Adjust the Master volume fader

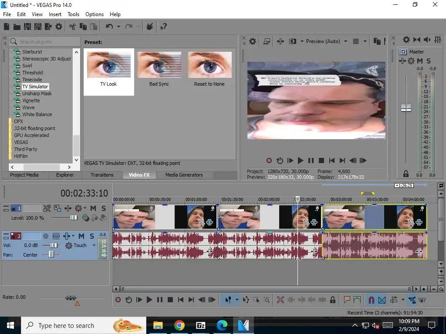click(406, 108)
